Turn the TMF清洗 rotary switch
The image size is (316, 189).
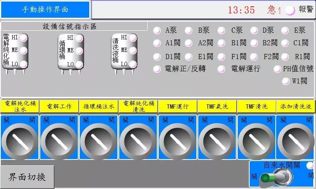tap(256, 142)
